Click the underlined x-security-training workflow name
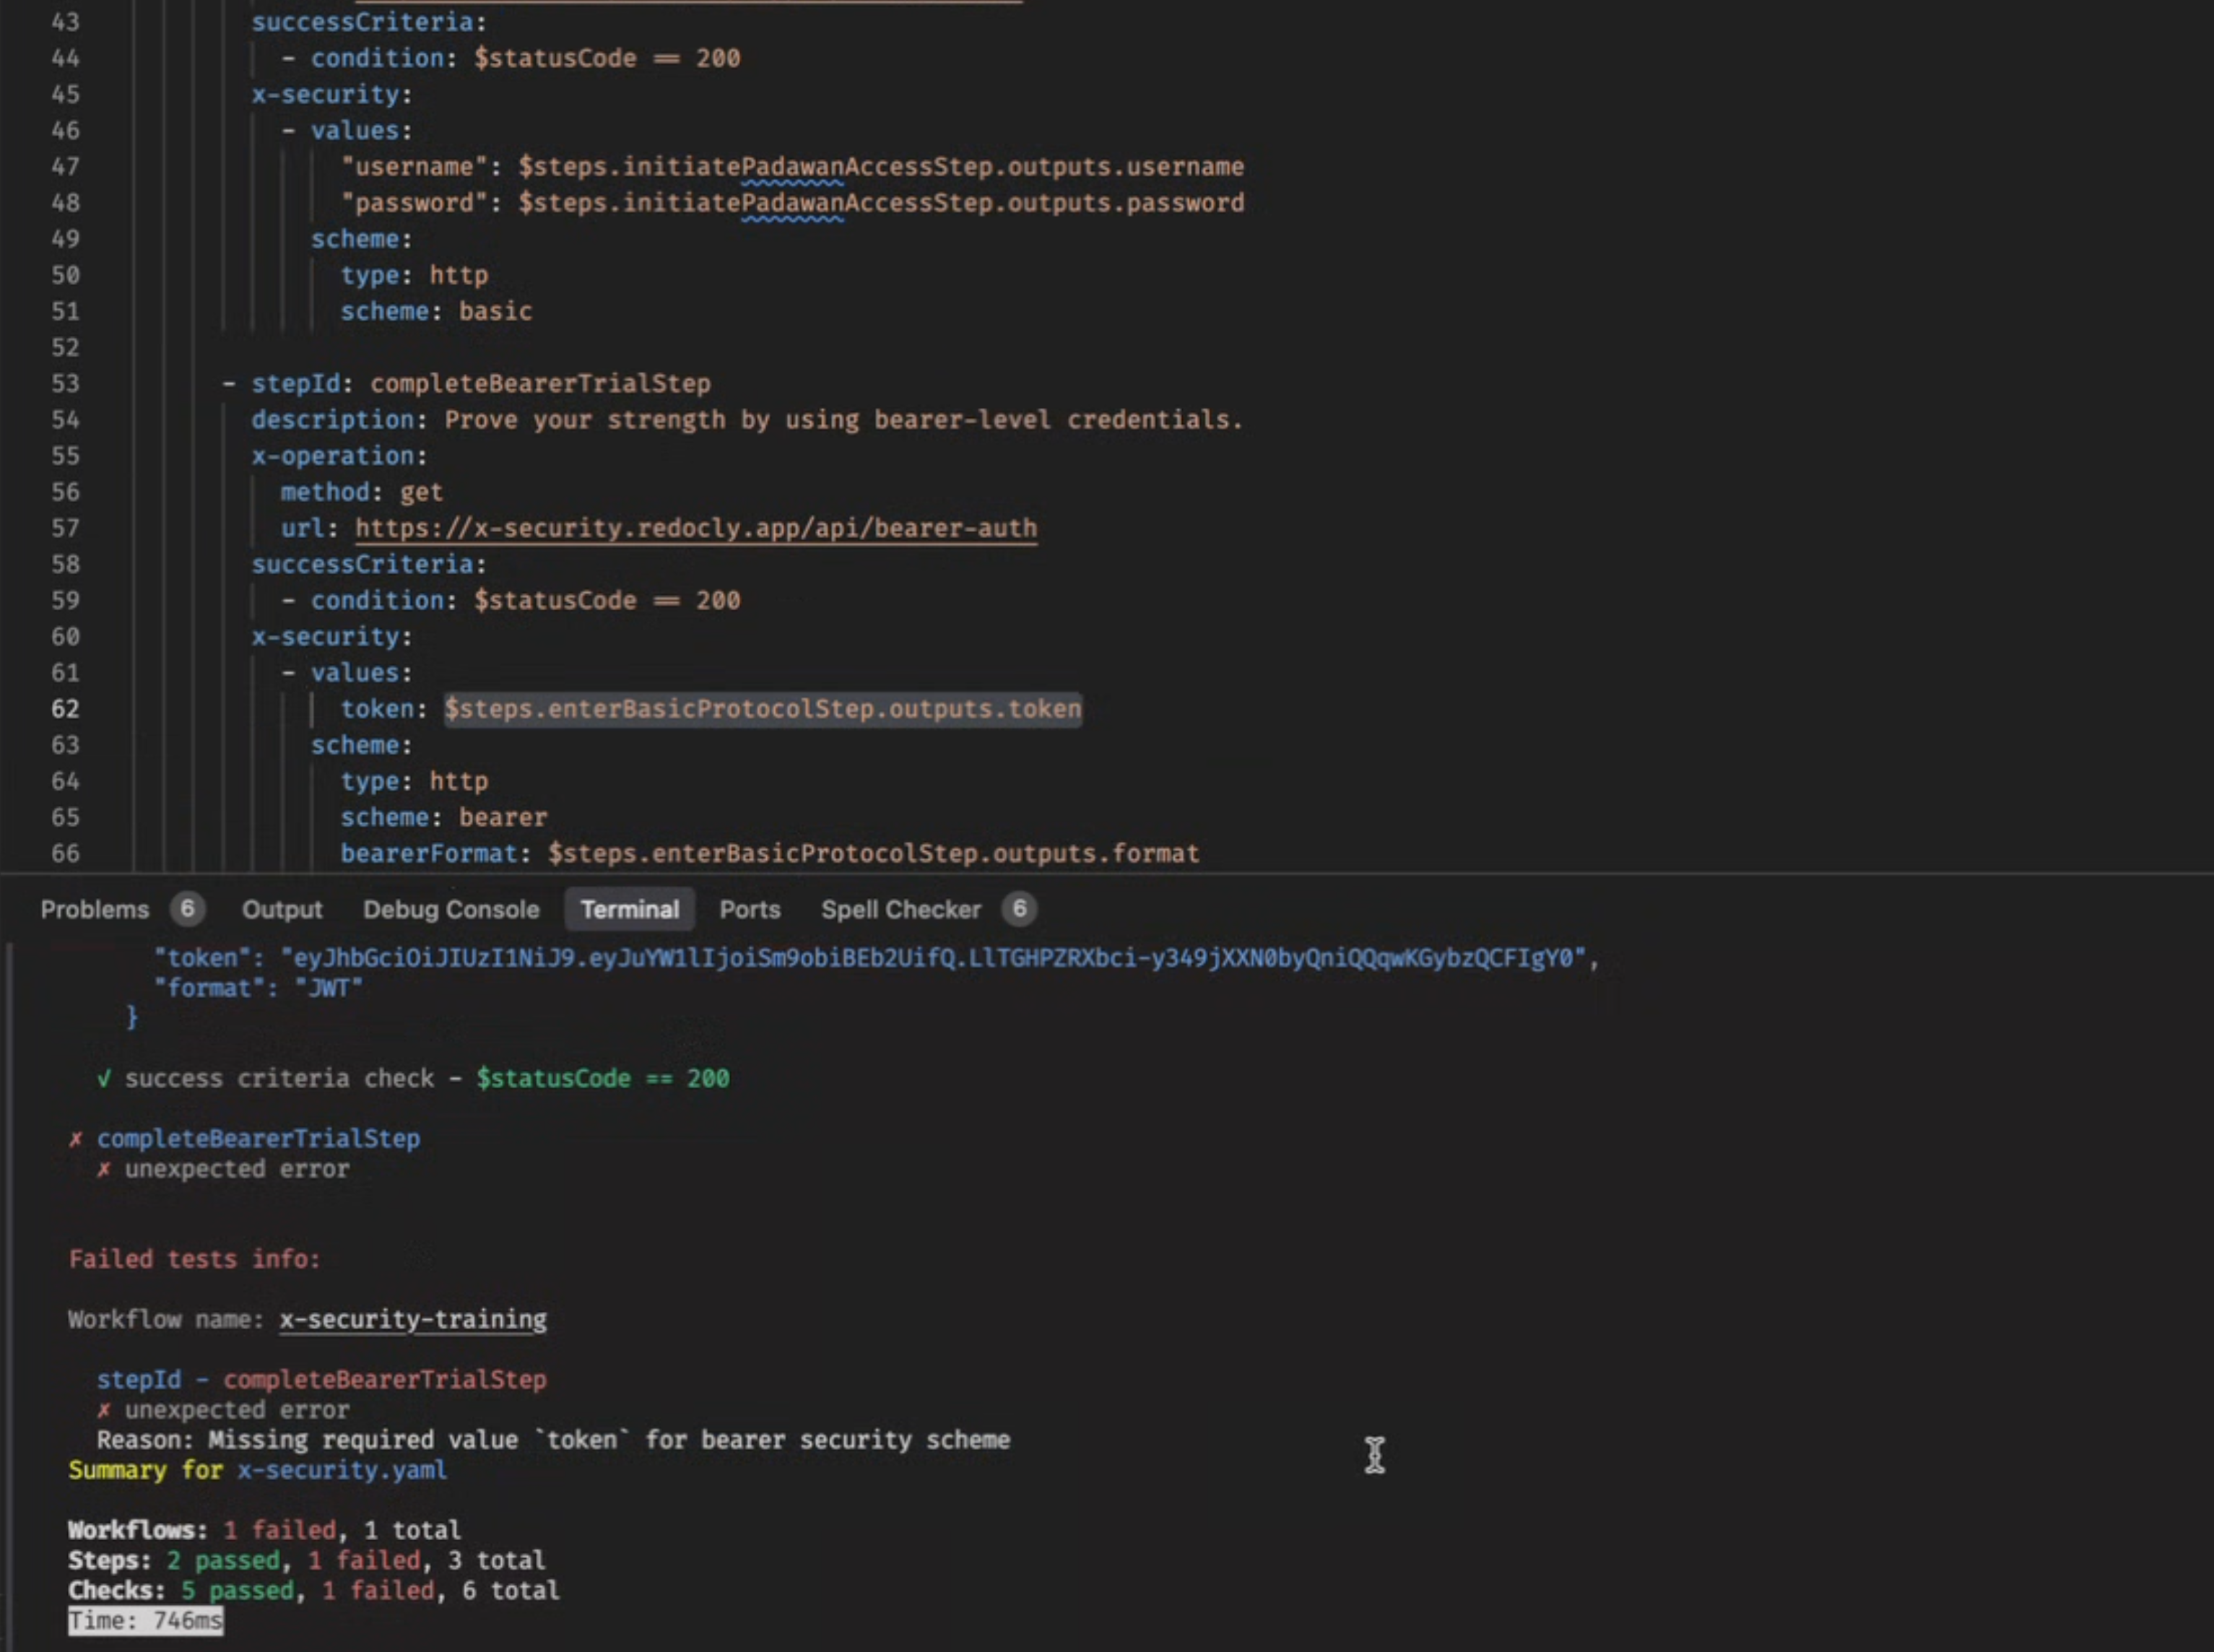The image size is (2214, 1652). pyautogui.click(x=412, y=1319)
